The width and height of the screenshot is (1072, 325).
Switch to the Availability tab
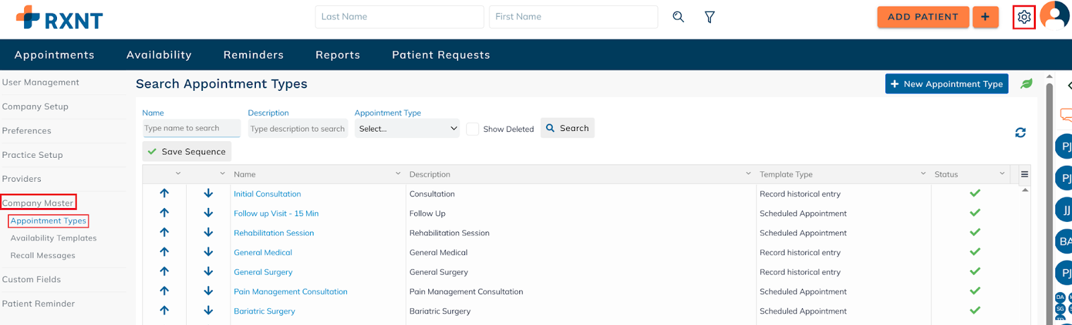point(159,55)
